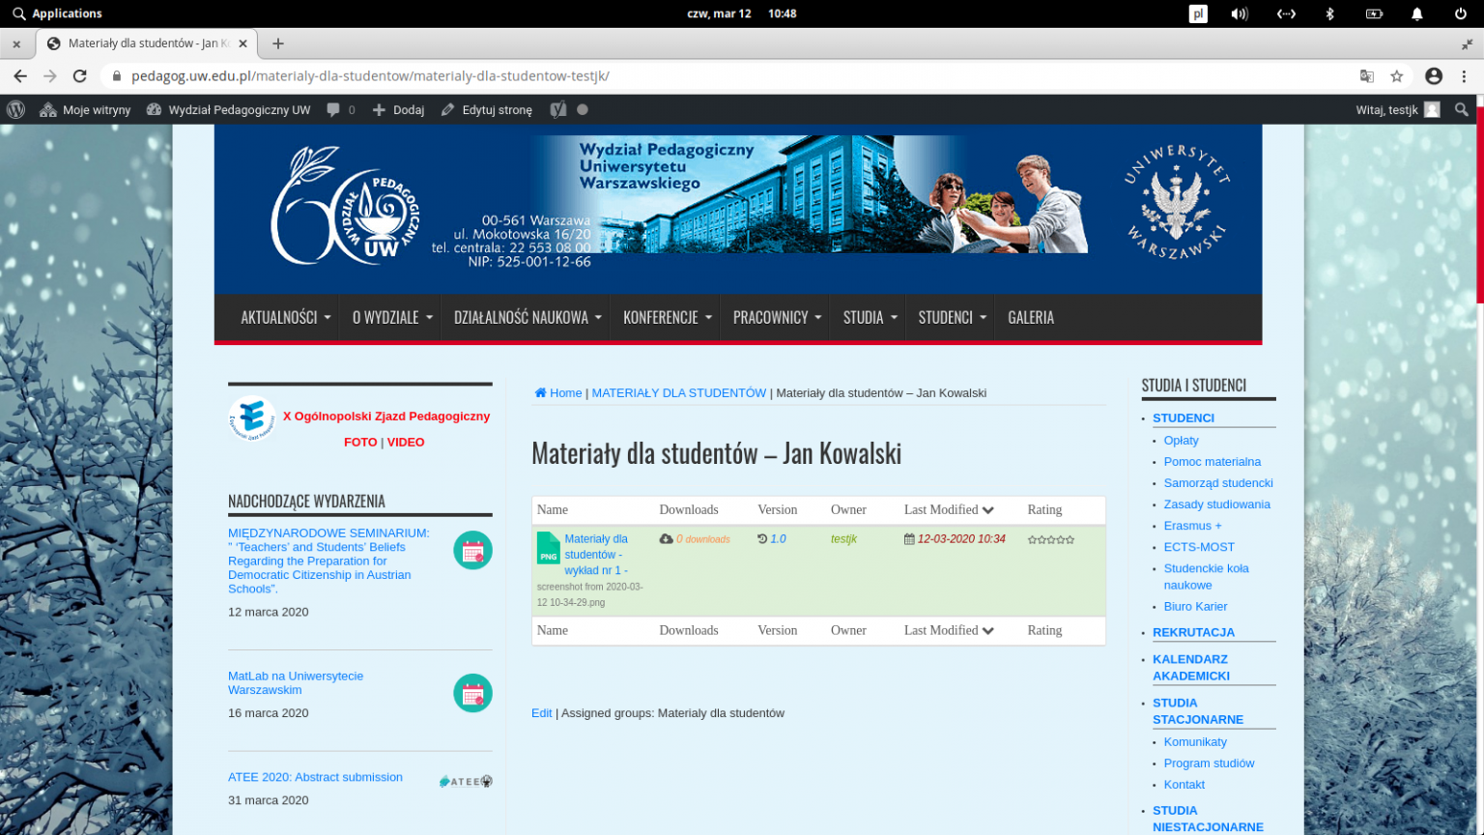The width and height of the screenshot is (1484, 835).
Task: Open the GALERIA menu item
Action: pyautogui.click(x=1031, y=317)
